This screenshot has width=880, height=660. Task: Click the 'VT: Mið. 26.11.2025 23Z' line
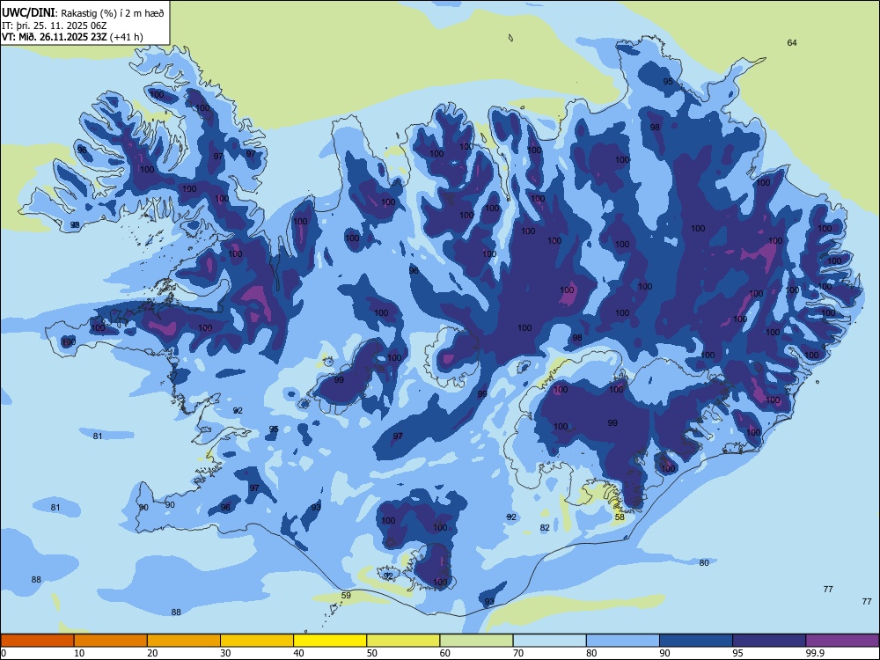tap(55, 37)
